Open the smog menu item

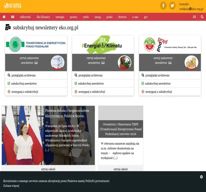(x=98, y=17)
